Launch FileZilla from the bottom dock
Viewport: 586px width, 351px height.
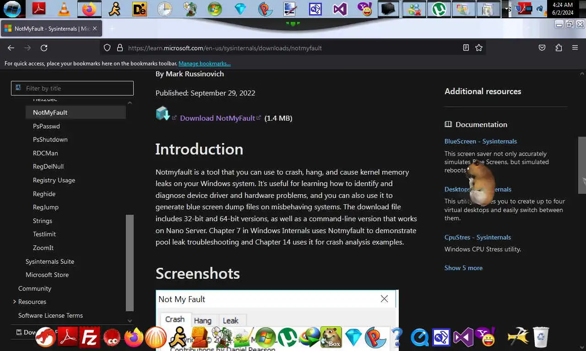coord(90,338)
